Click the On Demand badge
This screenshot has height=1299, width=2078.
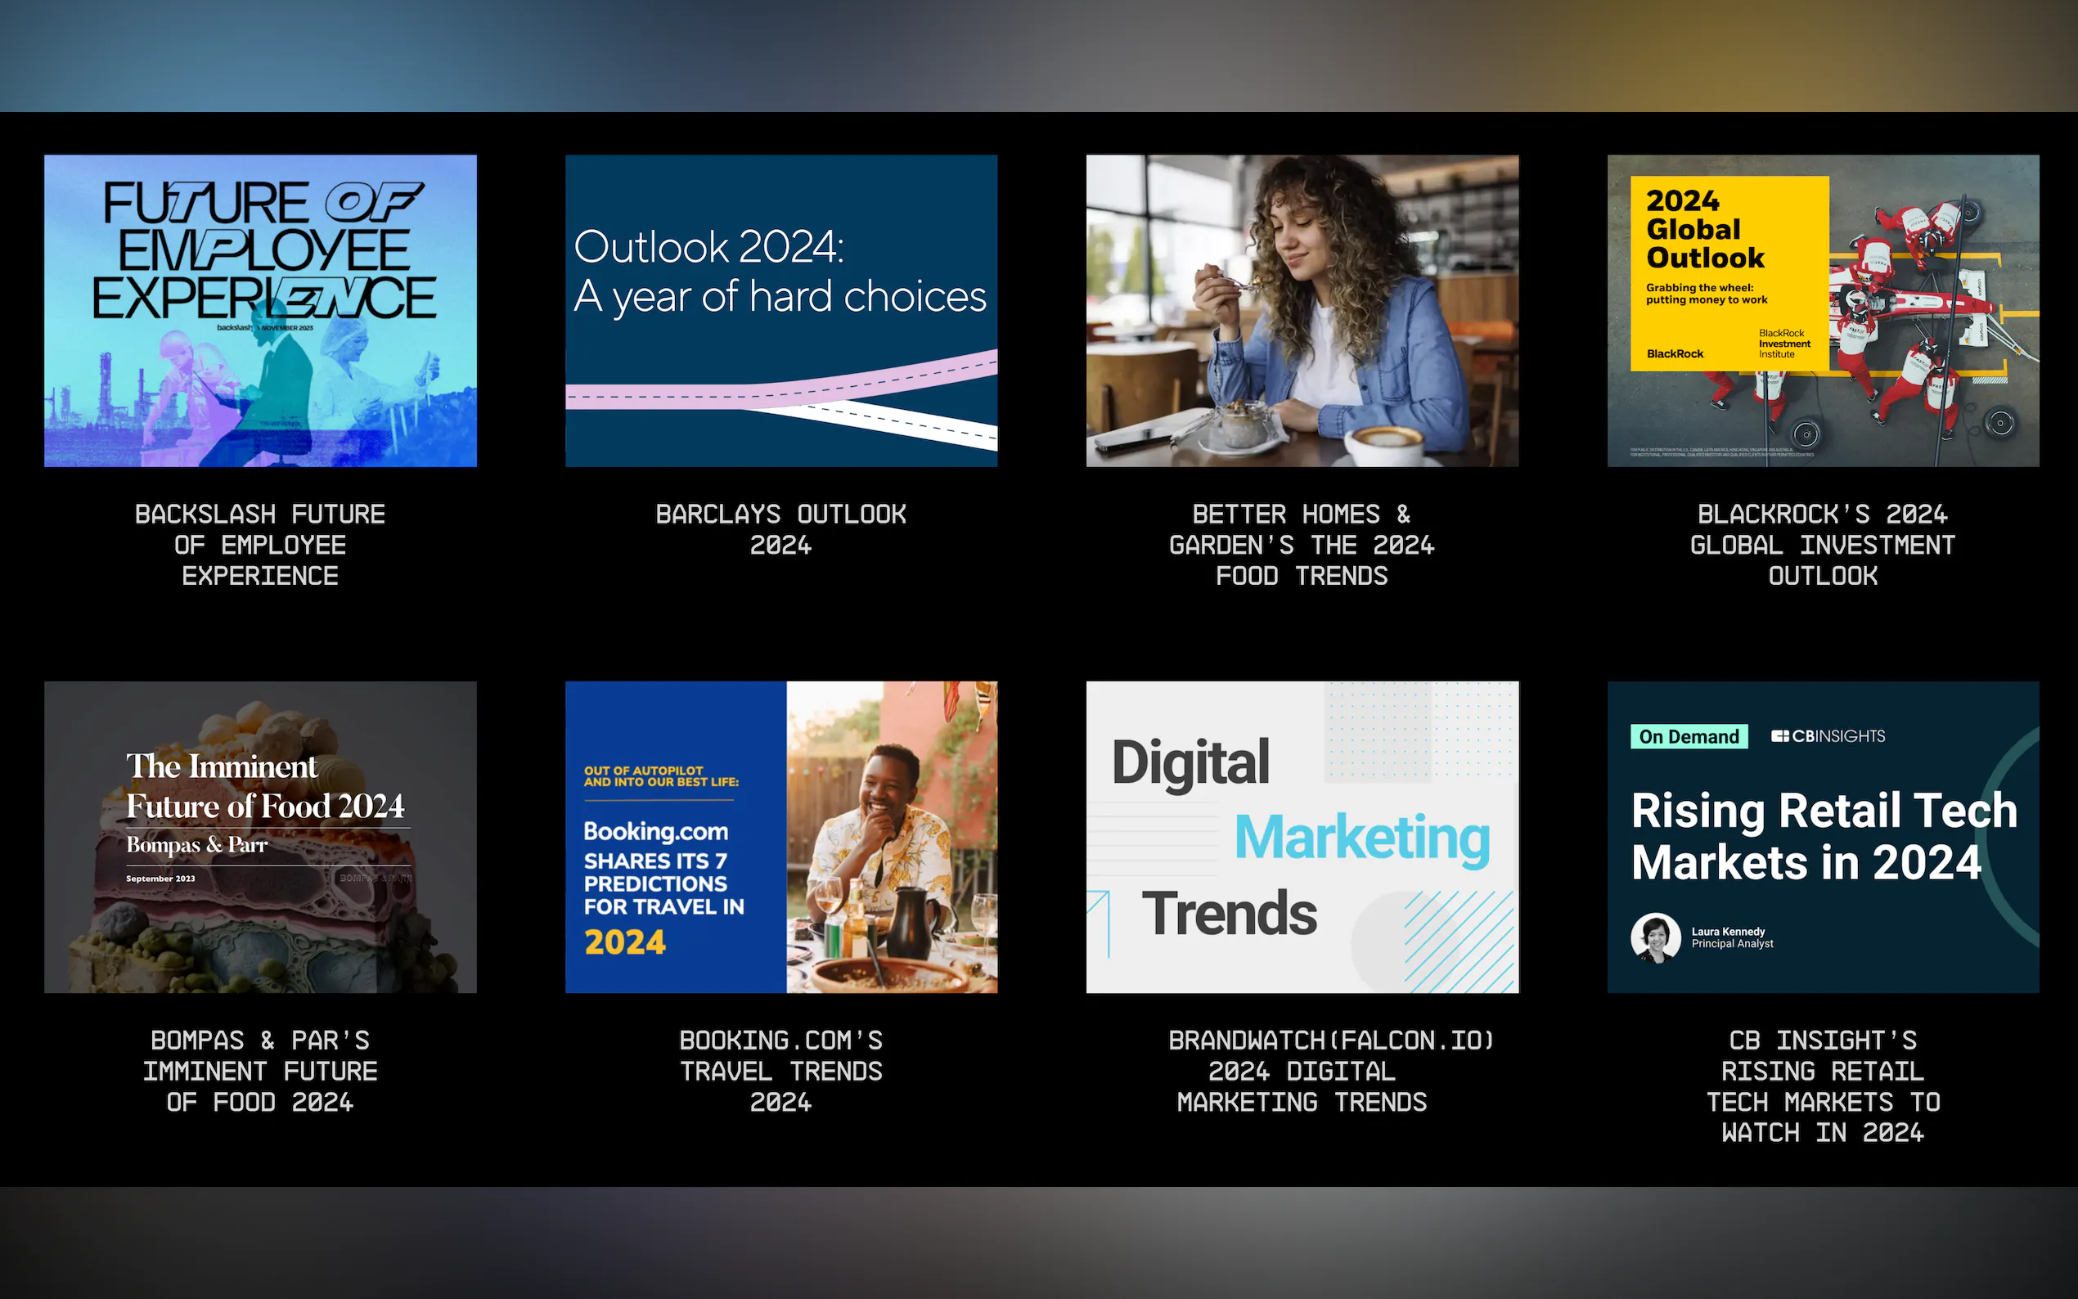coord(1689,736)
